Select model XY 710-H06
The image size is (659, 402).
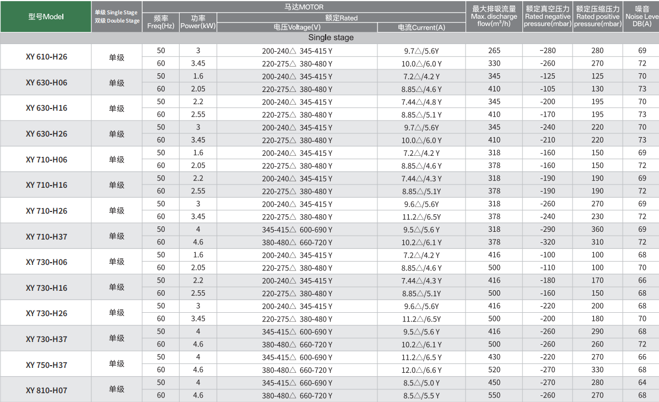pos(46,160)
